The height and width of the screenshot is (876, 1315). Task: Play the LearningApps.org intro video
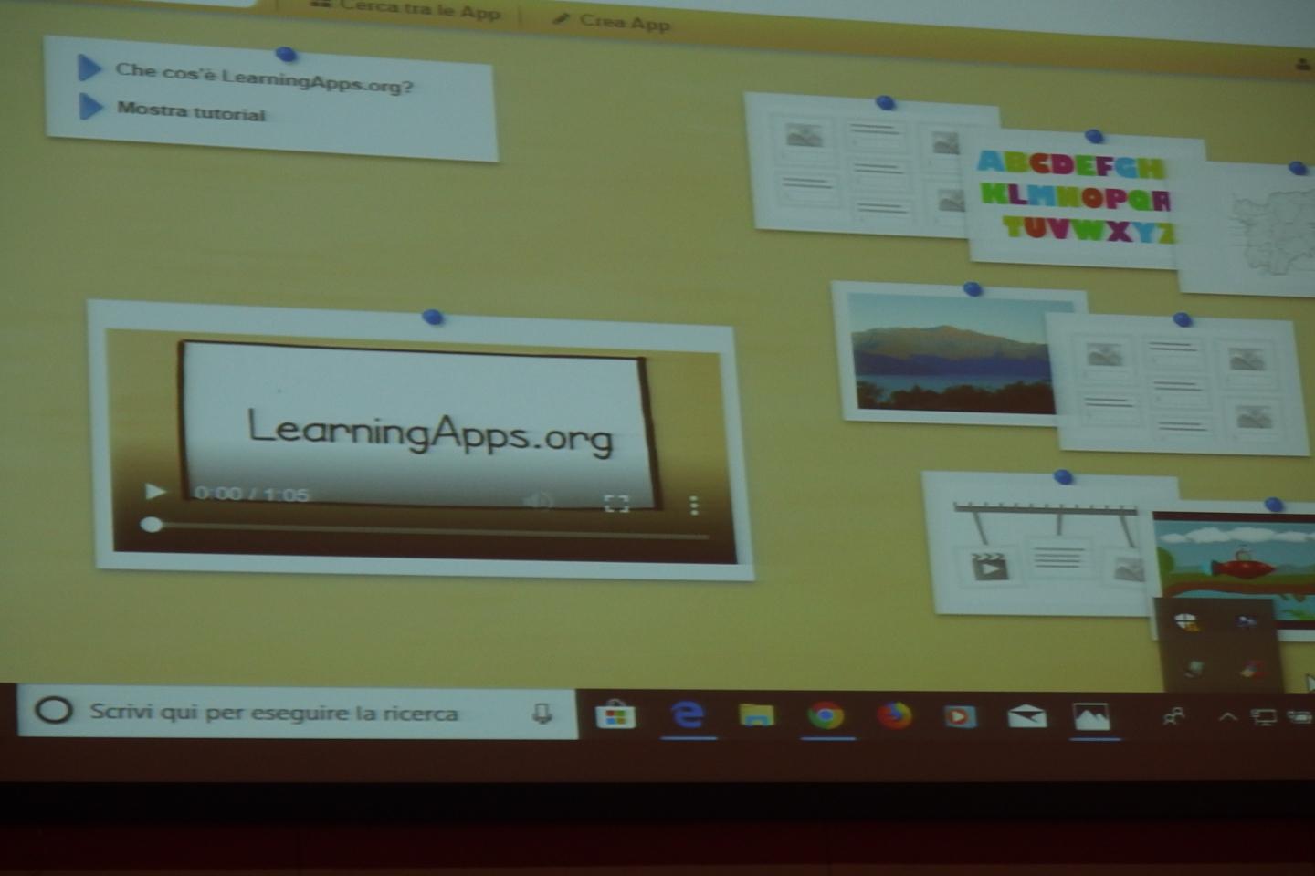pyautogui.click(x=155, y=492)
